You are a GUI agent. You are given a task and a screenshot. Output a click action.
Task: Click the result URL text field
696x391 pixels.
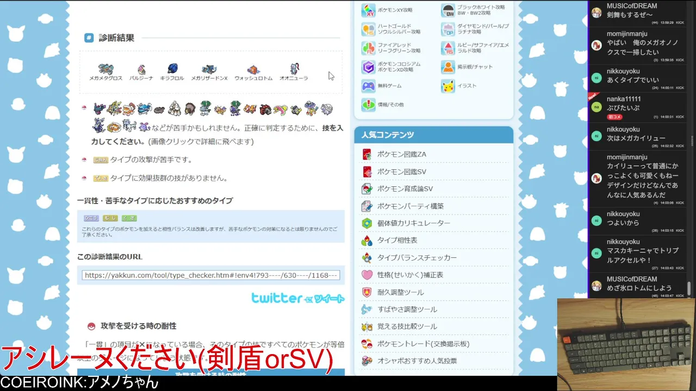click(x=210, y=275)
